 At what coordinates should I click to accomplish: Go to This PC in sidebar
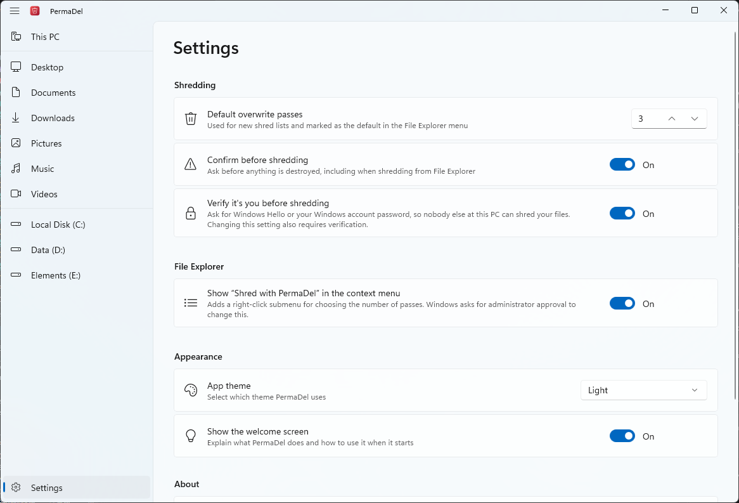point(77,37)
